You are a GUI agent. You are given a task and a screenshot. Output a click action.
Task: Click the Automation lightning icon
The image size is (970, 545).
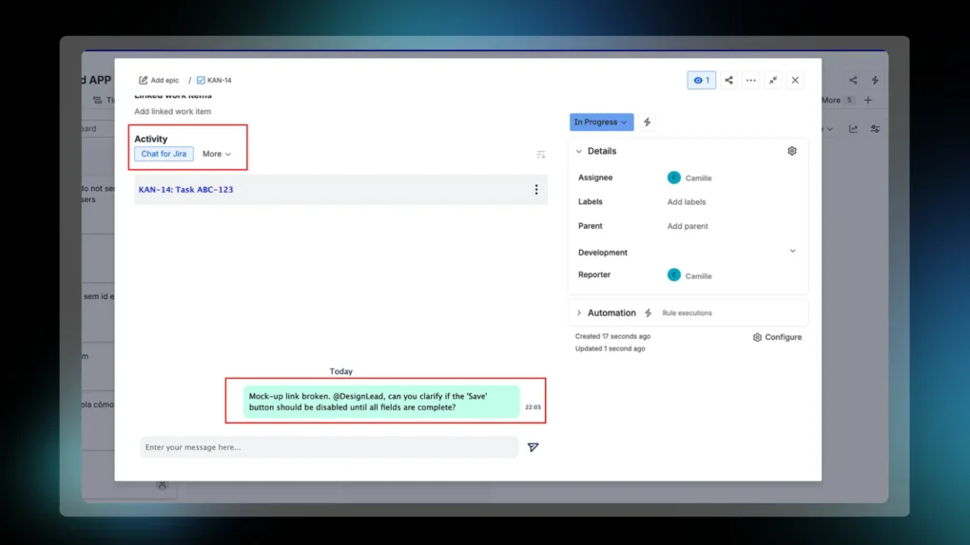(x=649, y=313)
